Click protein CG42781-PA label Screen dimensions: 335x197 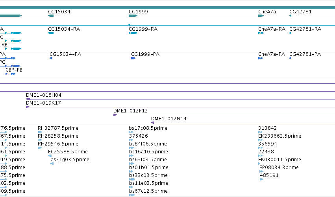click(x=305, y=54)
